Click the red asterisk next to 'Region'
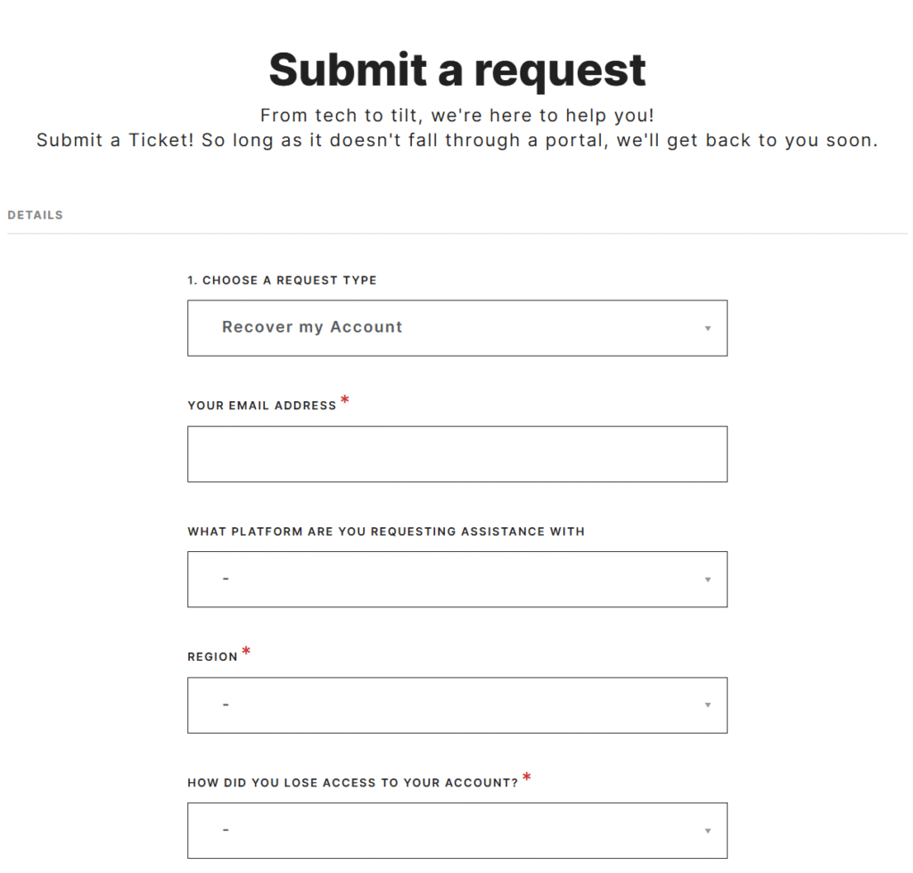Screen dimensions: 913x873 (246, 653)
